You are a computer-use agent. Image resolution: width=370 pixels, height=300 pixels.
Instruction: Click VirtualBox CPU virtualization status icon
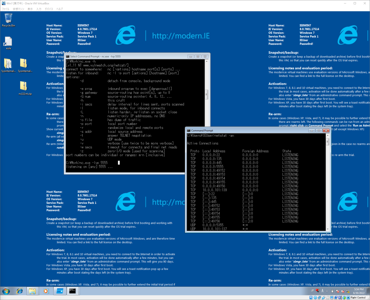pyautogui.click(x=340, y=298)
